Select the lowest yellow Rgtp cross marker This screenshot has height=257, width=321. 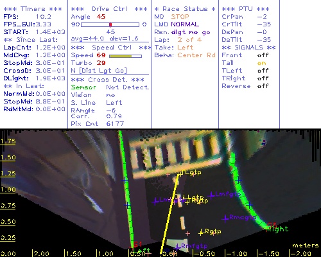(201, 233)
